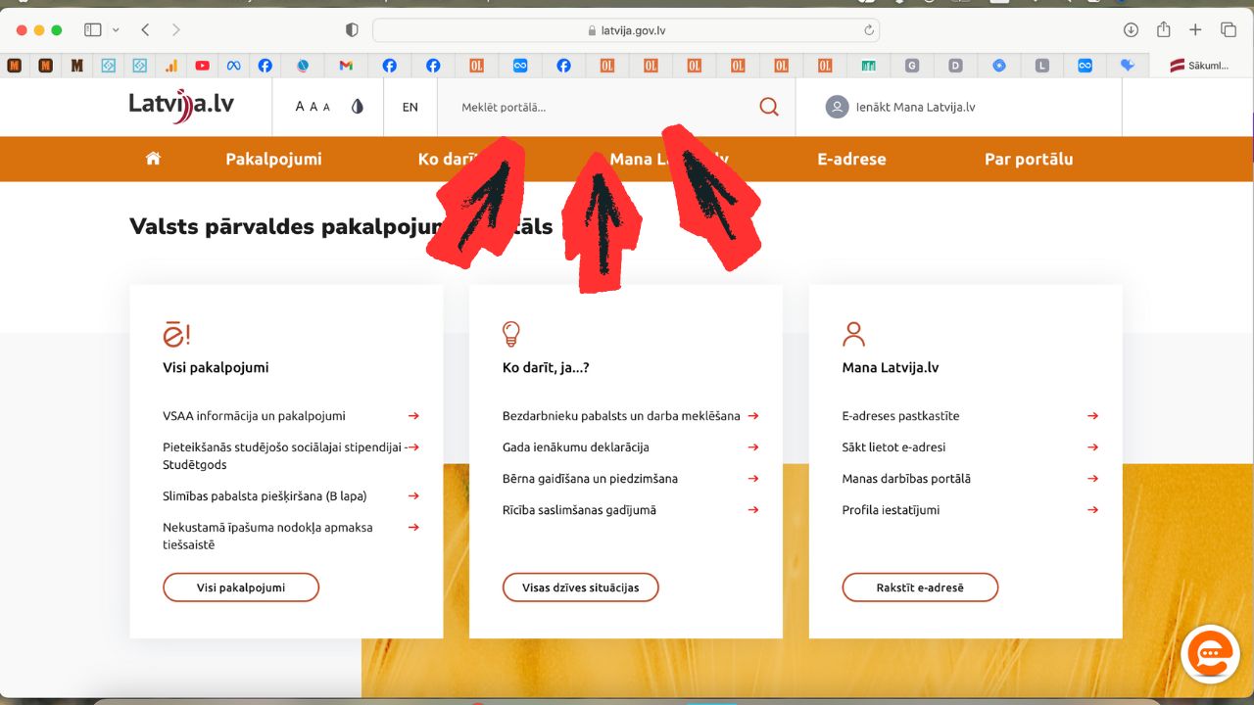Click the Meklēt portālā search field
Viewport: 1254px width, 705px height.
[598, 107]
